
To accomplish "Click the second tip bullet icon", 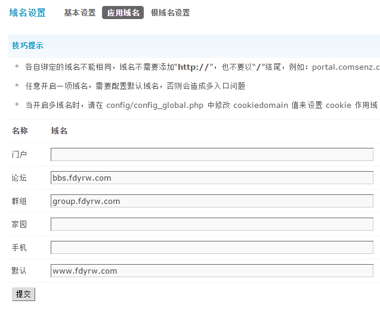I will (x=17, y=85).
